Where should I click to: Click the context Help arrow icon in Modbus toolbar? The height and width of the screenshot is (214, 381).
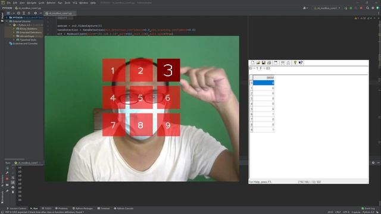click(x=301, y=63)
